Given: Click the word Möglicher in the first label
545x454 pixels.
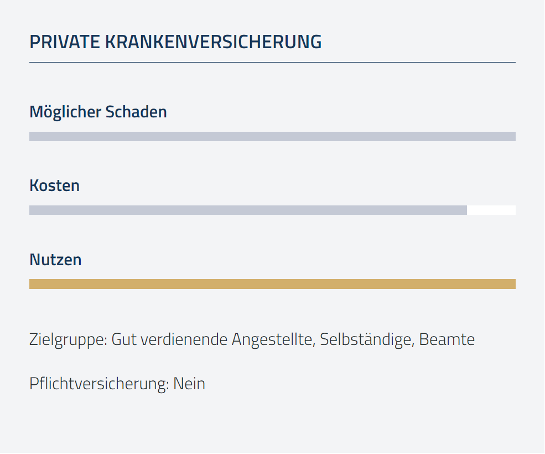Looking at the screenshot, I should [66, 112].
